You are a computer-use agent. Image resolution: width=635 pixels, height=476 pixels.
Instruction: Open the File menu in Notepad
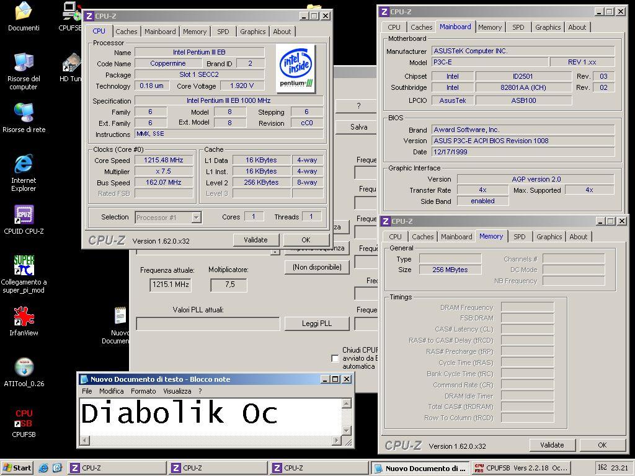click(87, 391)
